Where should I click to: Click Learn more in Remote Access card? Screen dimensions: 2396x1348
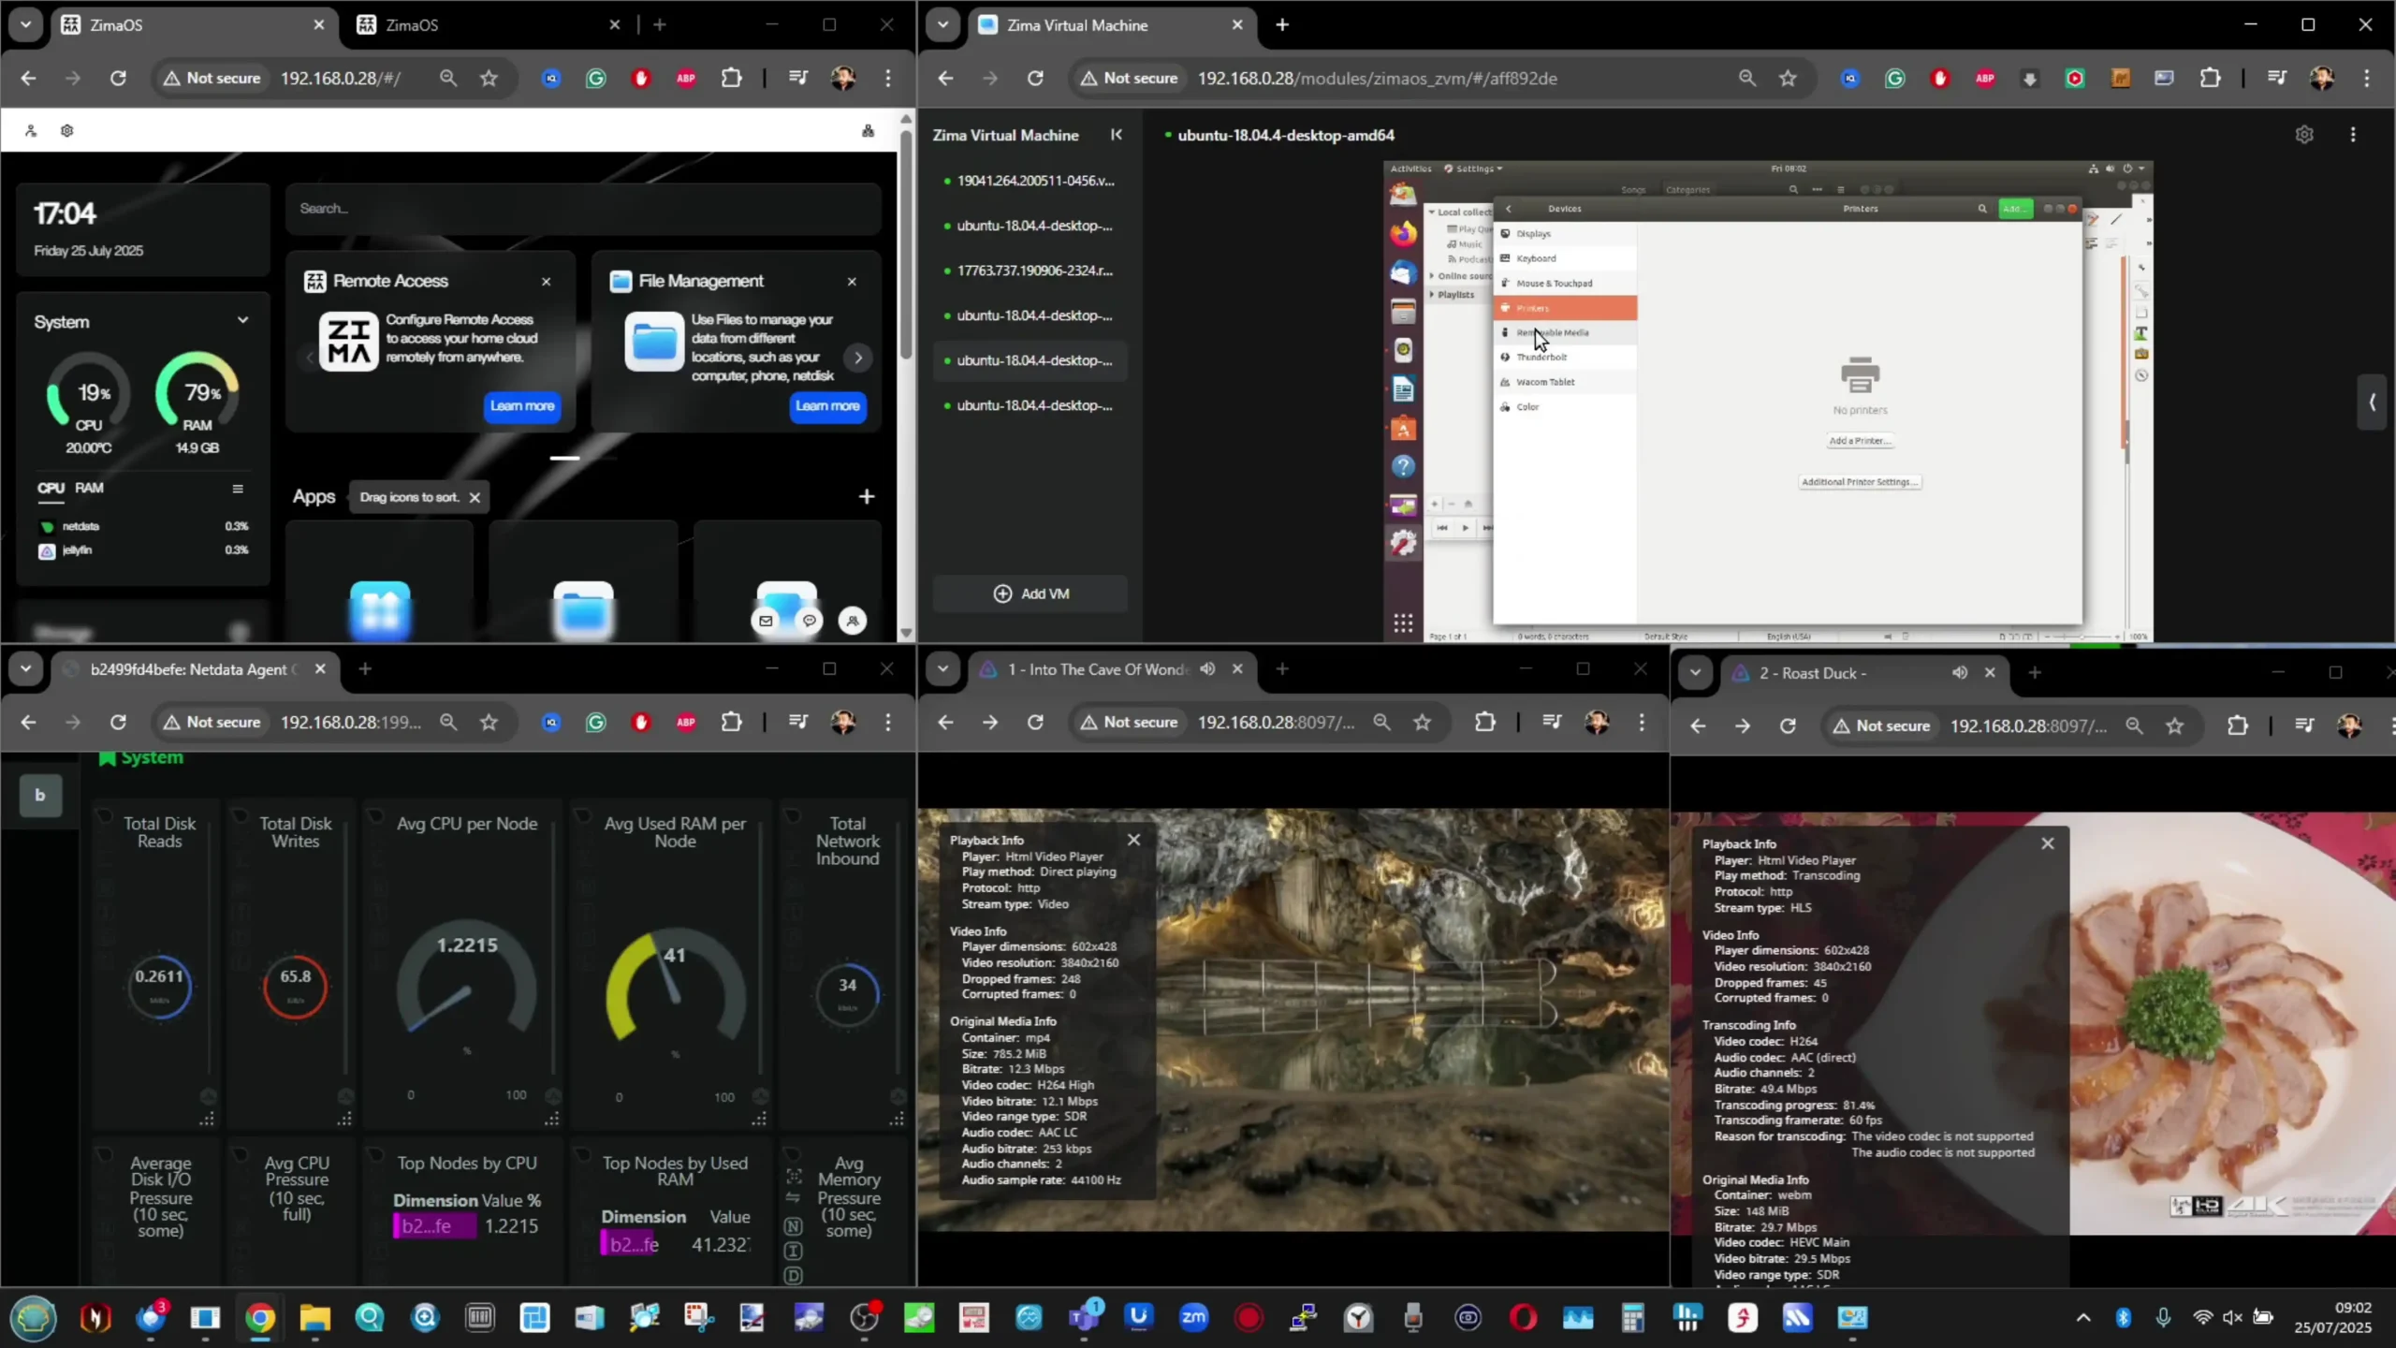522,406
